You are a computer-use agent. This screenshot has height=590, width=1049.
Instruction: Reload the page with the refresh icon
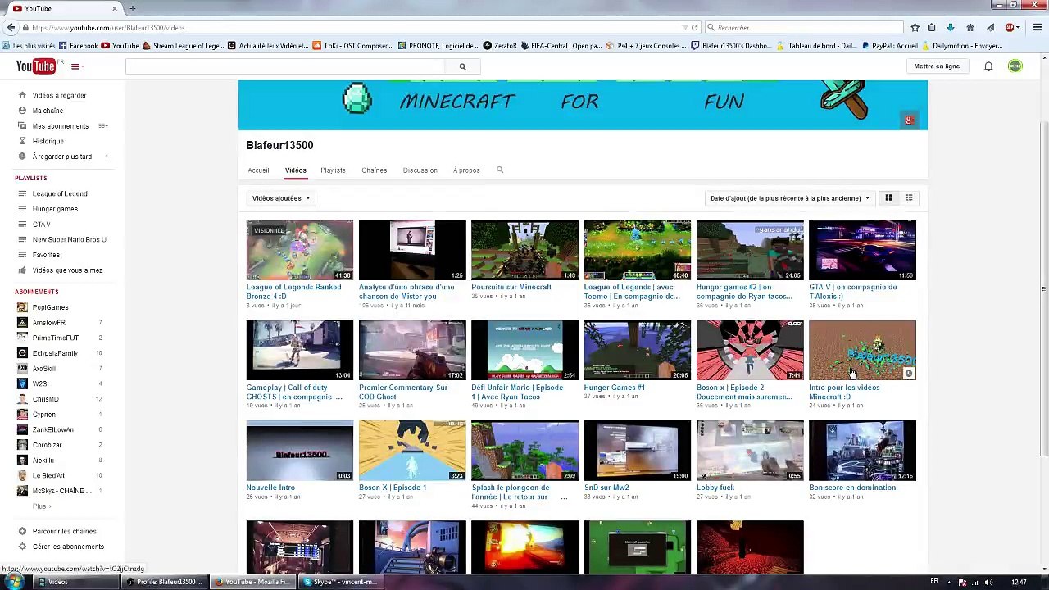(694, 28)
